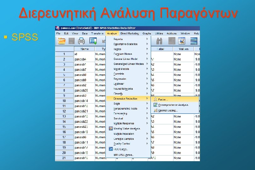Click the Recall recently used dialogs icon

(93, 41)
